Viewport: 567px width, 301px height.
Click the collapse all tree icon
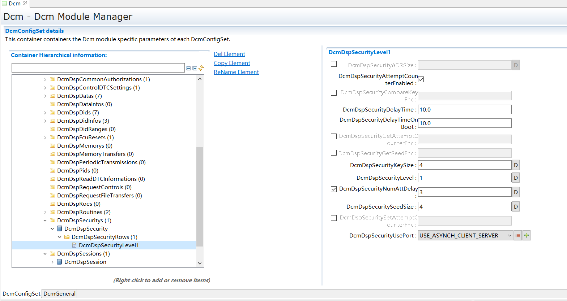point(188,68)
